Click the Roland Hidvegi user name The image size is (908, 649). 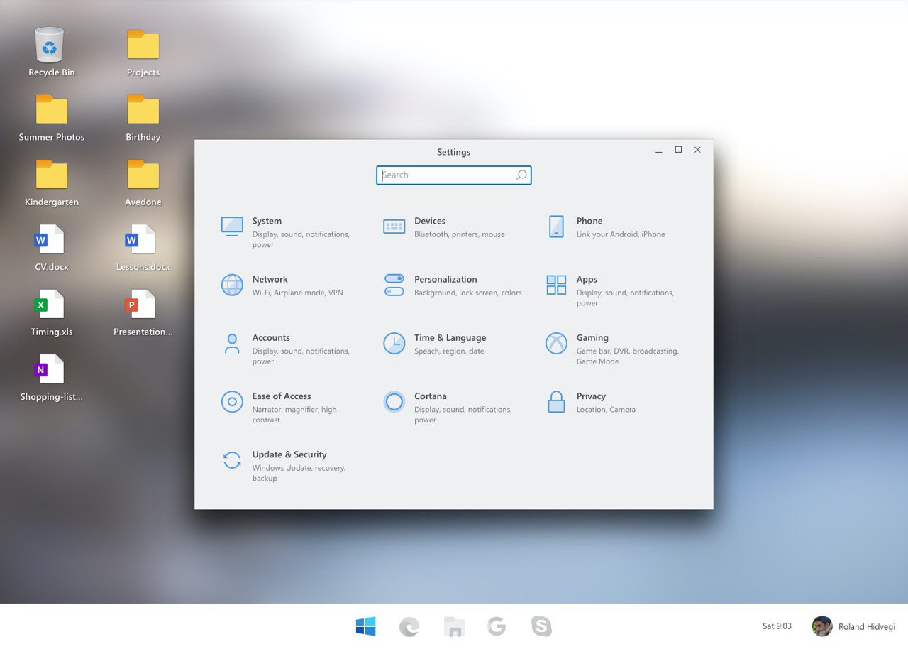point(867,627)
